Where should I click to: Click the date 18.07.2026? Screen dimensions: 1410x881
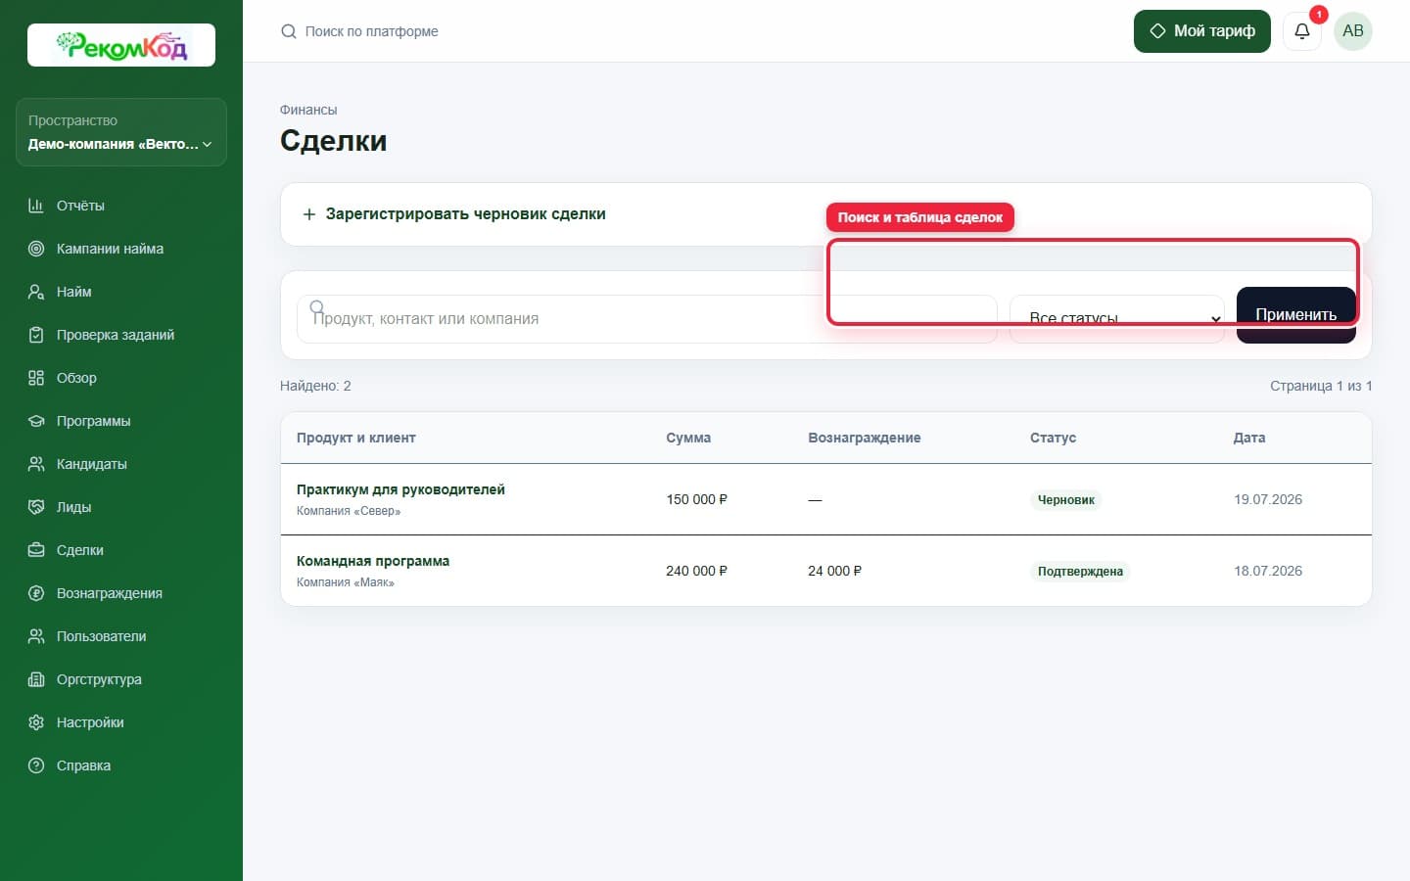point(1268,571)
